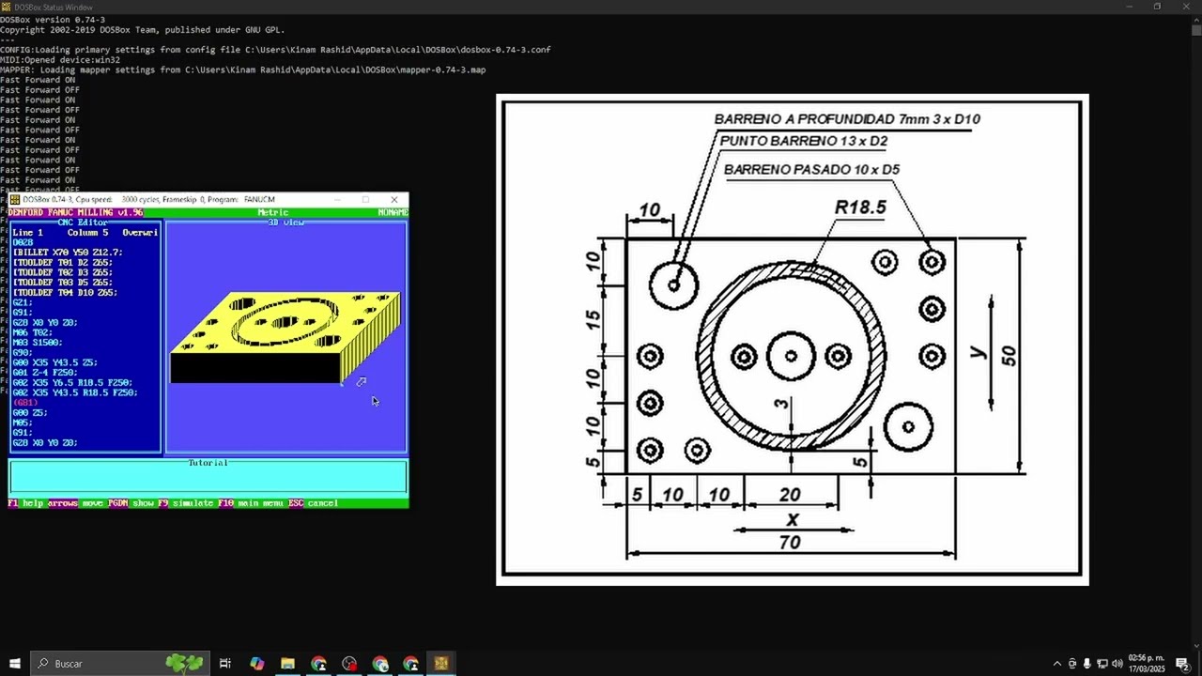Click the DOSBox Status Window title icon
The width and height of the screenshot is (1202, 676).
point(6,7)
